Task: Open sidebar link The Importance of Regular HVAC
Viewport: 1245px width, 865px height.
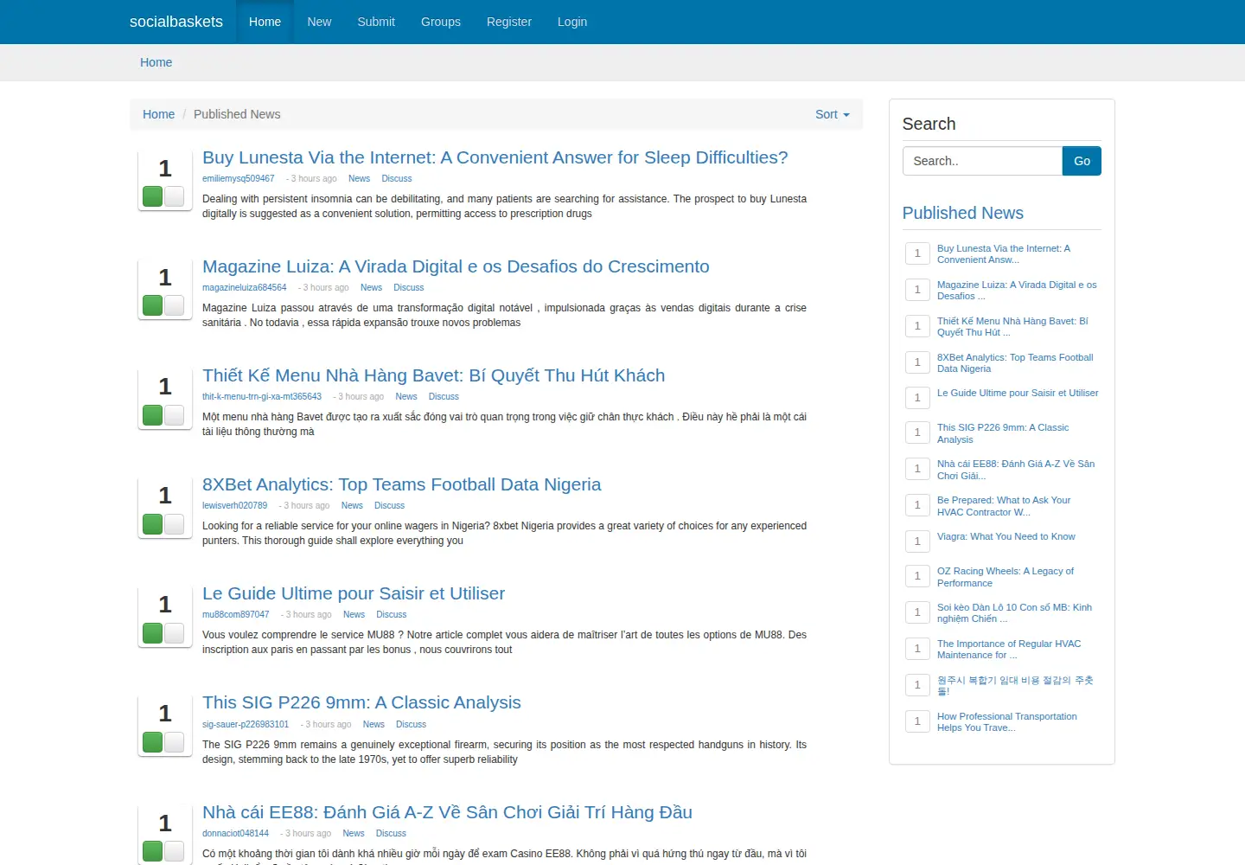Action: (x=1009, y=650)
